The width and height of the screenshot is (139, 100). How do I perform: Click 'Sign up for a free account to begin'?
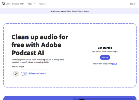[105, 51]
